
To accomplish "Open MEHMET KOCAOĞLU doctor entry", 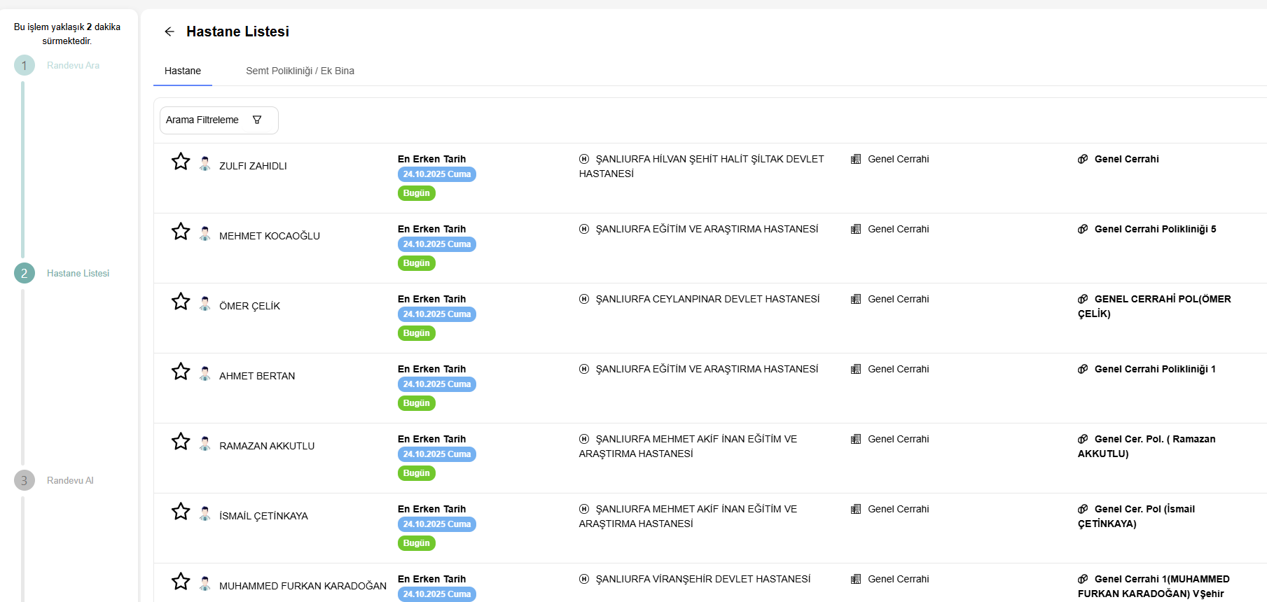I will [269, 236].
